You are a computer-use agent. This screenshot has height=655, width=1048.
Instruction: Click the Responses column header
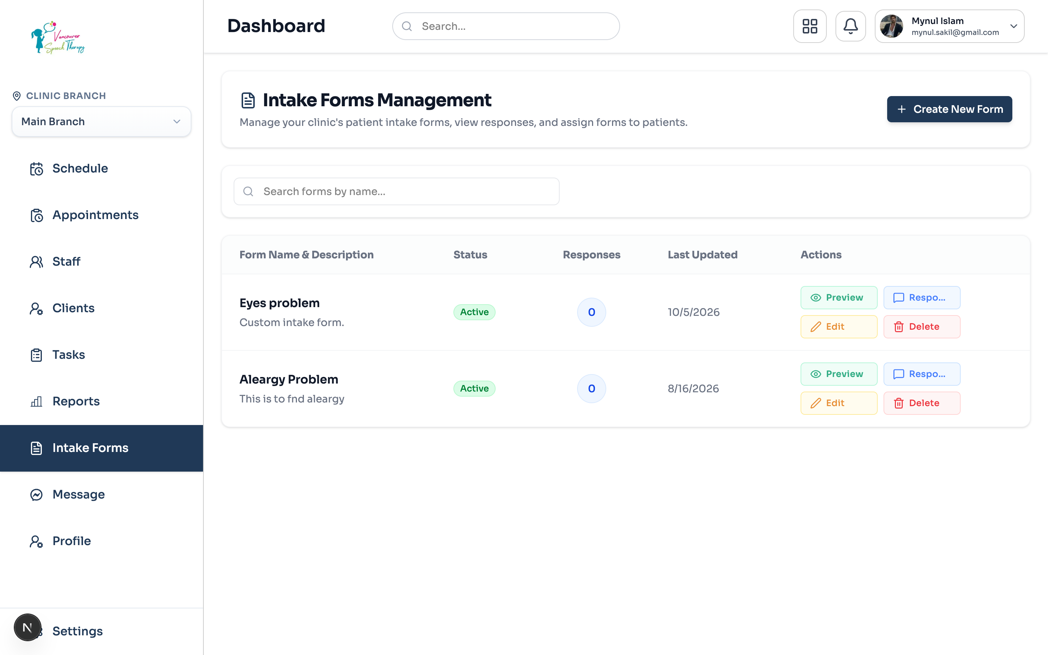coord(592,255)
